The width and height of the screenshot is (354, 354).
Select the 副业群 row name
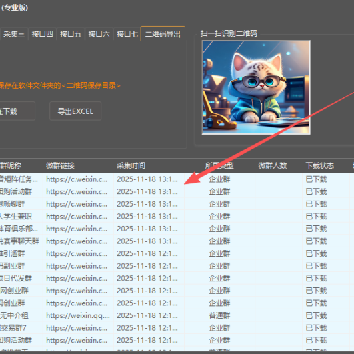[12, 266]
